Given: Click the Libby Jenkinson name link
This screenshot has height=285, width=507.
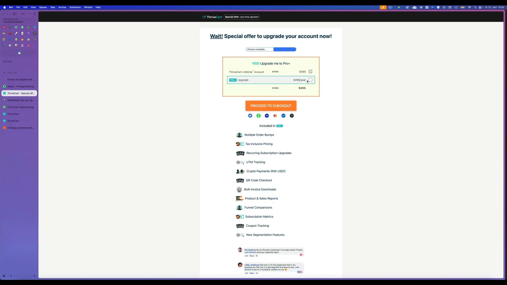Looking at the screenshot, I should 252,265.
